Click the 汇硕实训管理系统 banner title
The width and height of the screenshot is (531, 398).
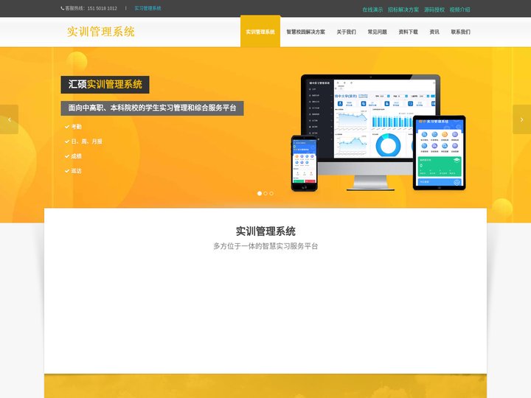coord(105,84)
